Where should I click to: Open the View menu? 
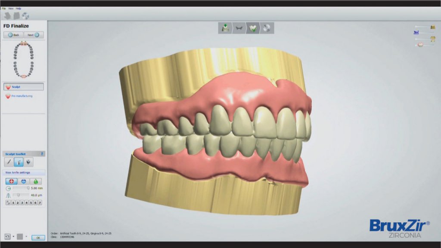coord(11,8)
